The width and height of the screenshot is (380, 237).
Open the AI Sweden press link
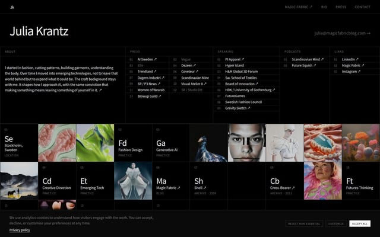tap(147, 59)
